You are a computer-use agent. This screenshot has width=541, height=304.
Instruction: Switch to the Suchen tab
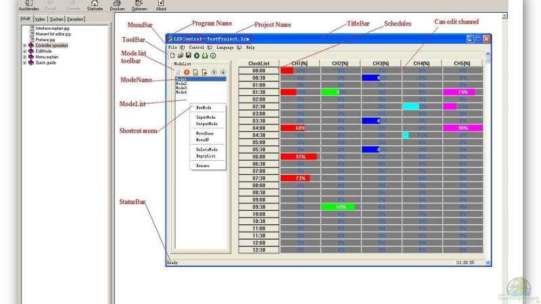pyautogui.click(x=57, y=20)
